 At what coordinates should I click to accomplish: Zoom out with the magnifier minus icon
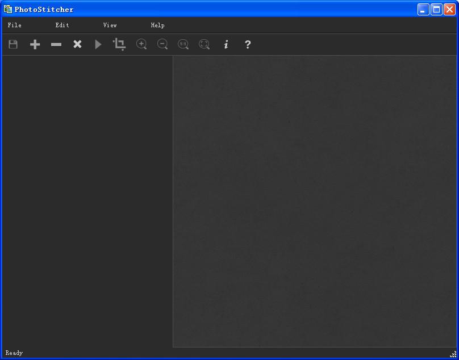[162, 44]
